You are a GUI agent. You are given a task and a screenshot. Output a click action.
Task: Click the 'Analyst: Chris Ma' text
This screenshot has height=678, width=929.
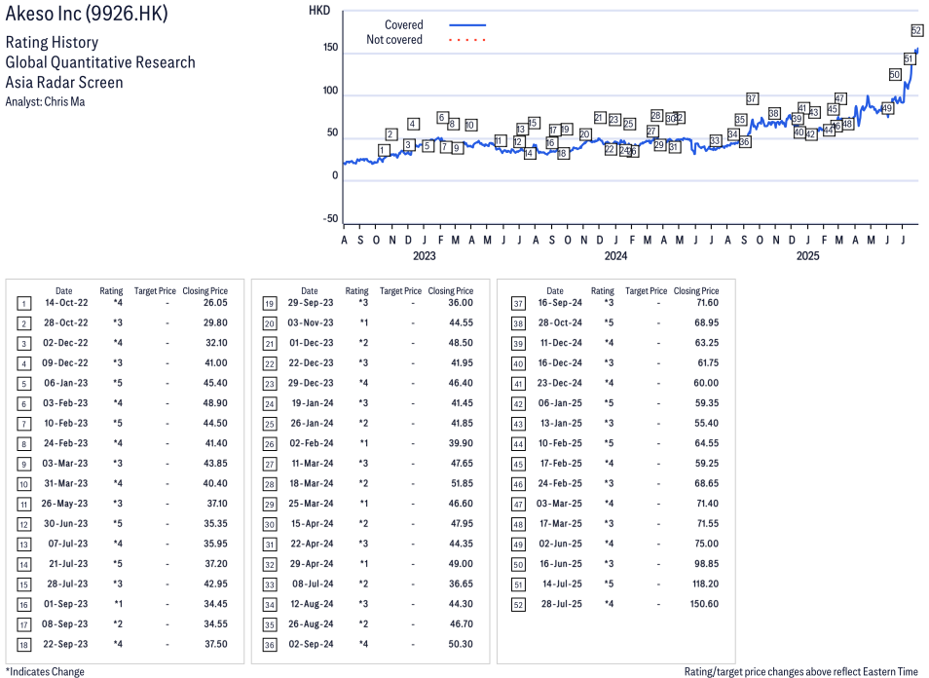(x=45, y=102)
